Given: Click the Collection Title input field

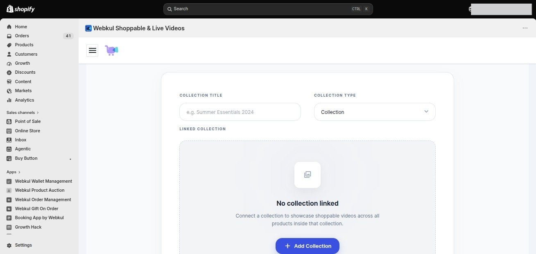Looking at the screenshot, I should click(x=240, y=112).
